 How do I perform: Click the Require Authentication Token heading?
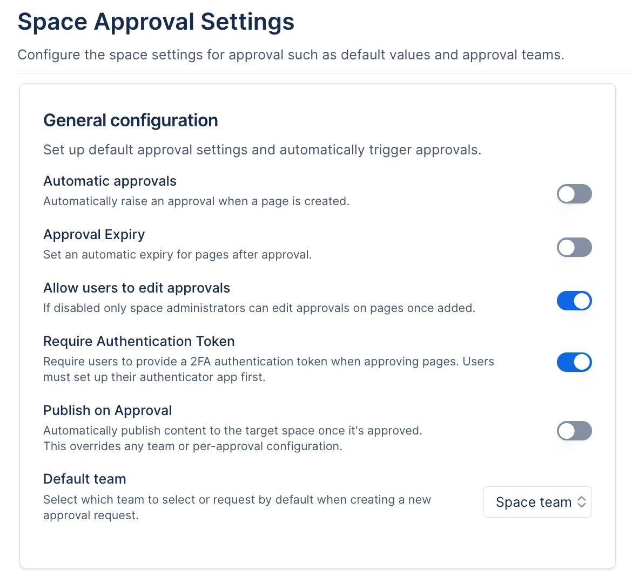139,341
